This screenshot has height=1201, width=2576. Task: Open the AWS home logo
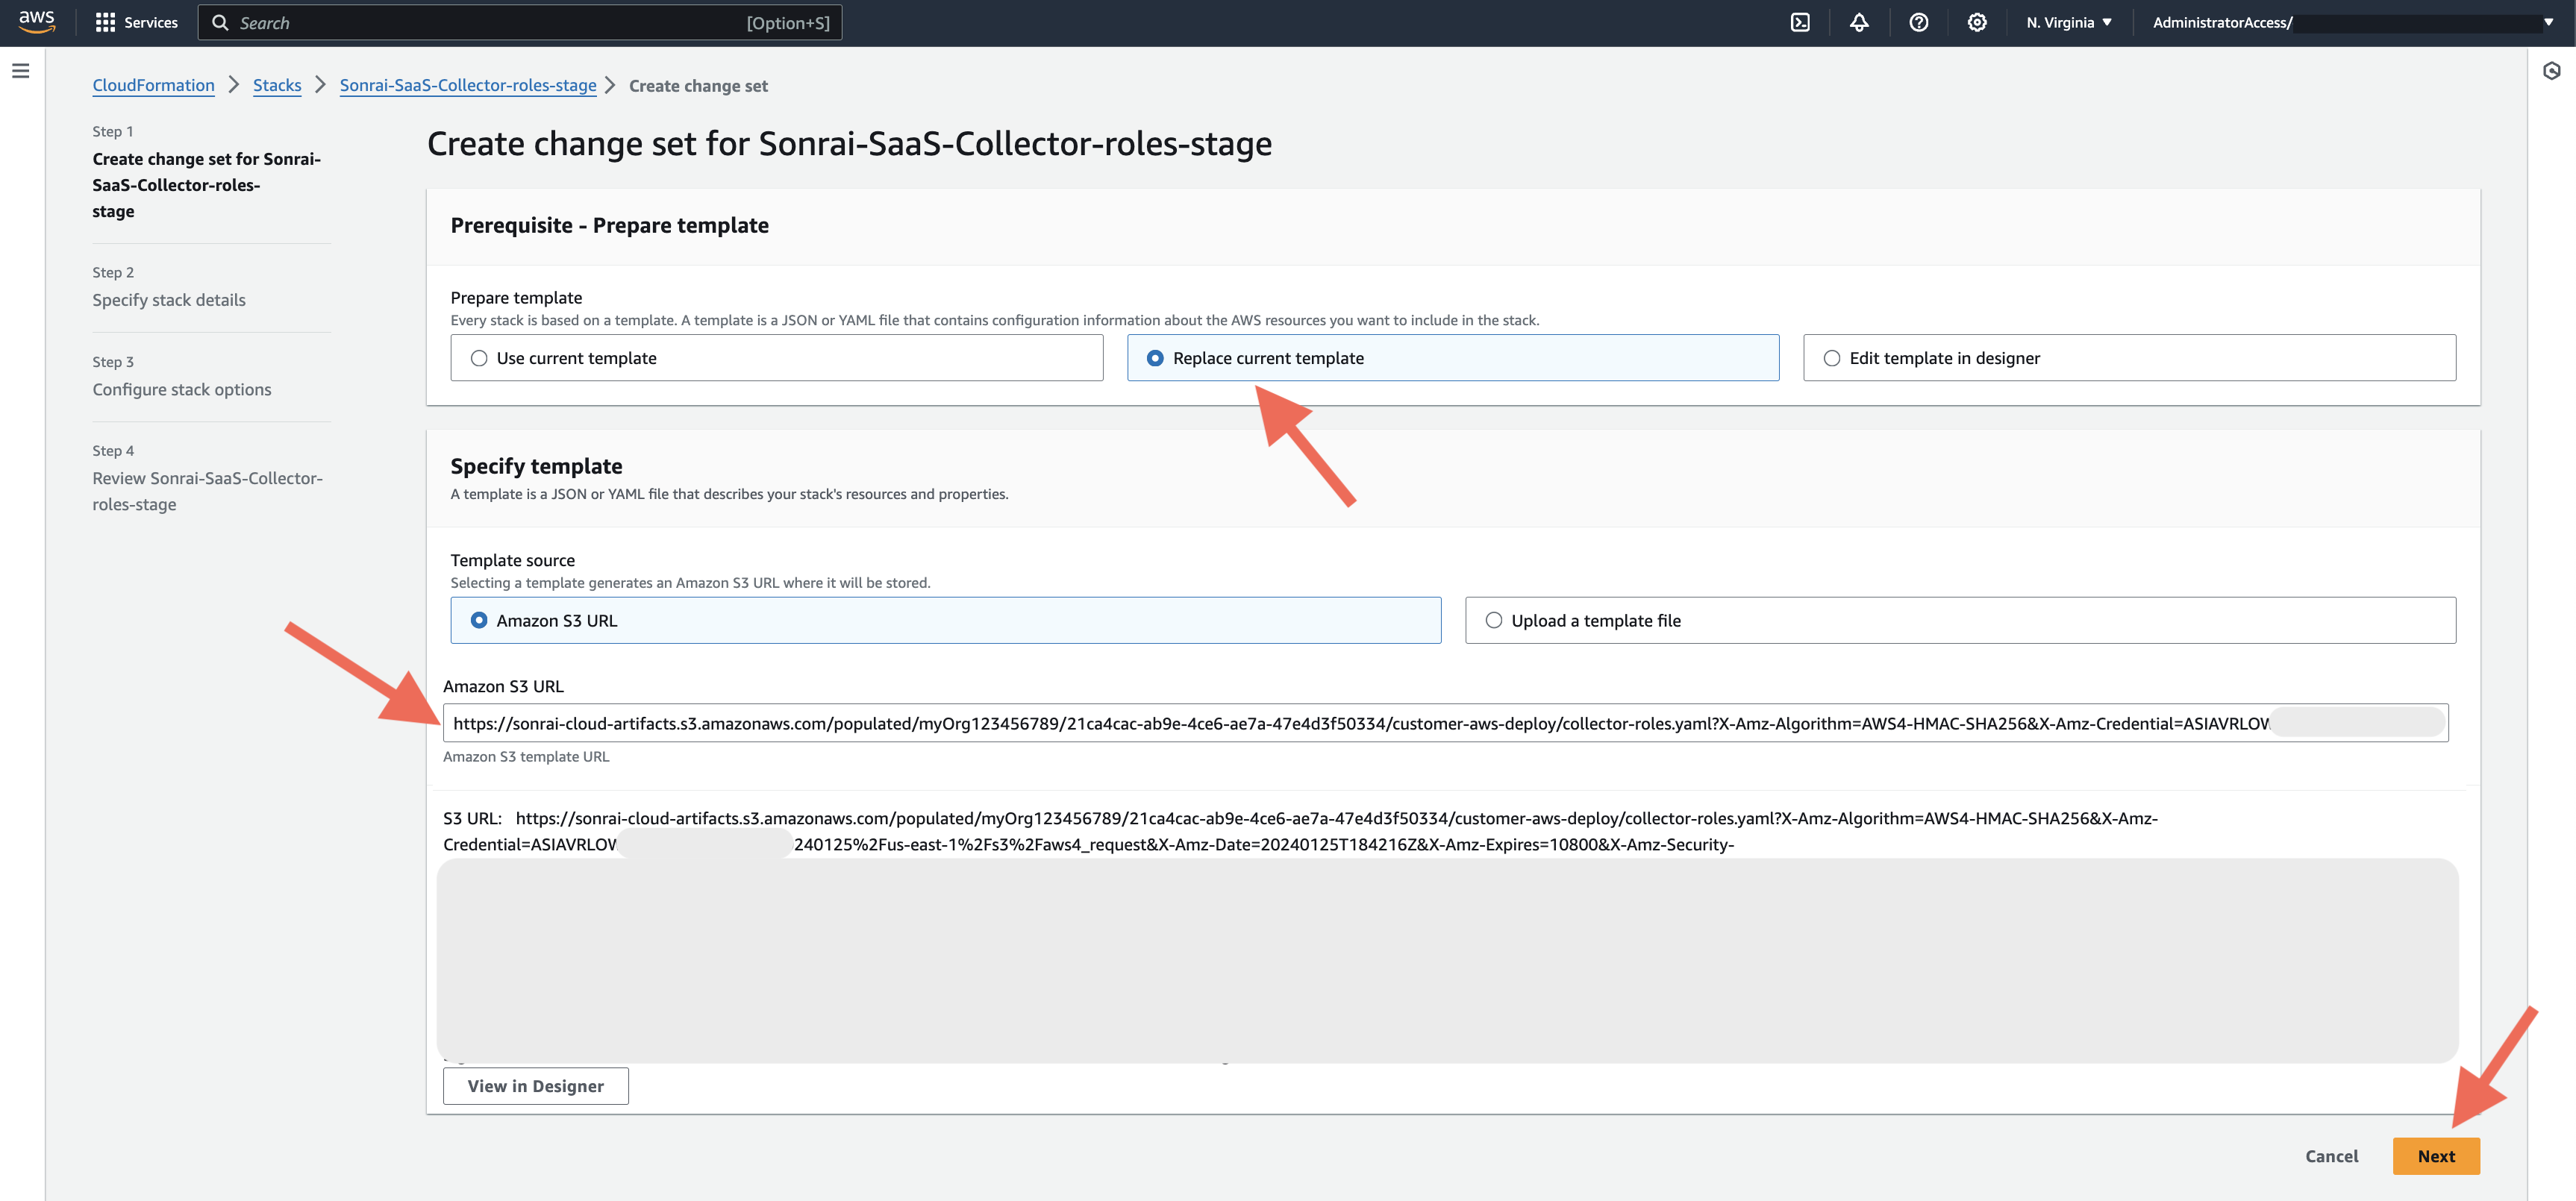click(x=37, y=22)
